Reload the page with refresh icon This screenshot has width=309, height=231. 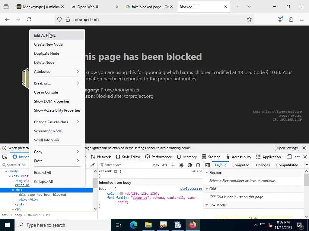pyautogui.click(x=29, y=19)
